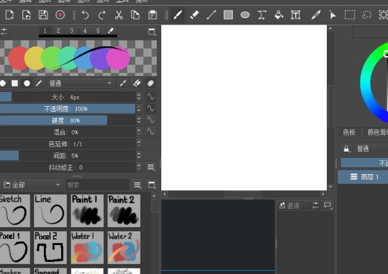This screenshot has width=388, height=274.
Task: Open stabilizer settings menu button
Action: [x=151, y=167]
